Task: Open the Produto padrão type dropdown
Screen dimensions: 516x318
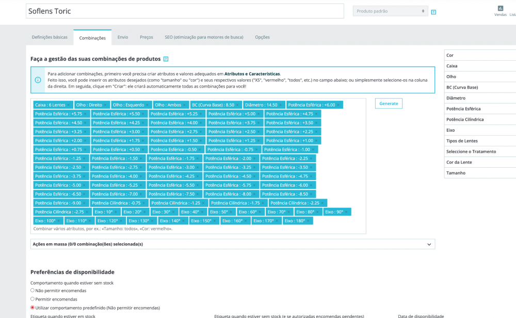Action: click(x=390, y=11)
